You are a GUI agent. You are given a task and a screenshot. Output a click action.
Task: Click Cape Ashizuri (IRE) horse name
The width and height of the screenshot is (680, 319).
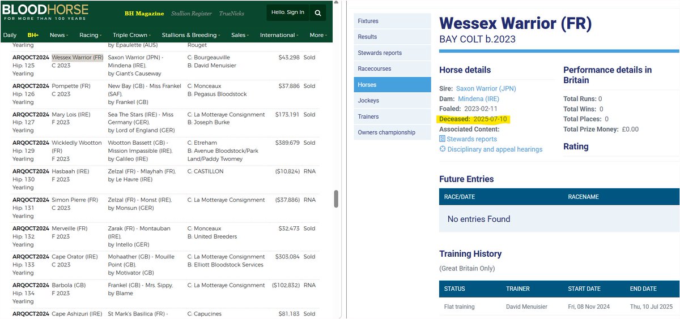coord(77,314)
